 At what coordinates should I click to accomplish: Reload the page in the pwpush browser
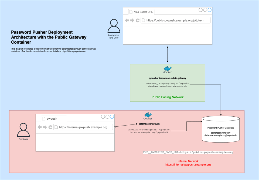point(50,127)
